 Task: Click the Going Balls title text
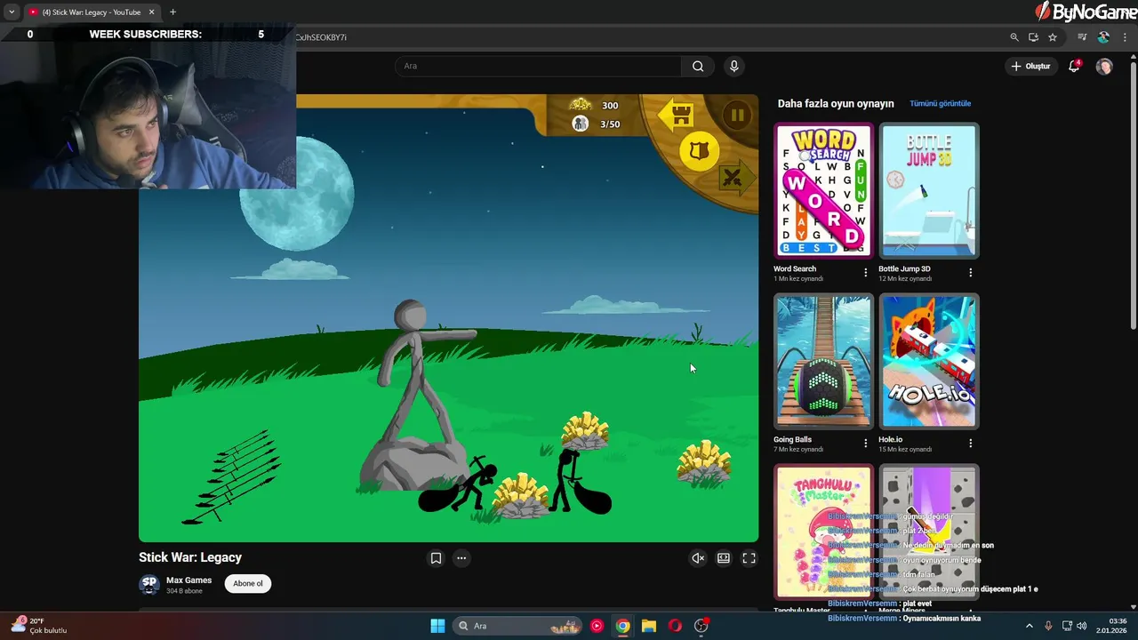click(x=792, y=439)
